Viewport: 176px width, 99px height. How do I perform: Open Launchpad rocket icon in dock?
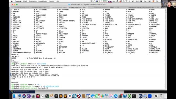pos(33,96)
